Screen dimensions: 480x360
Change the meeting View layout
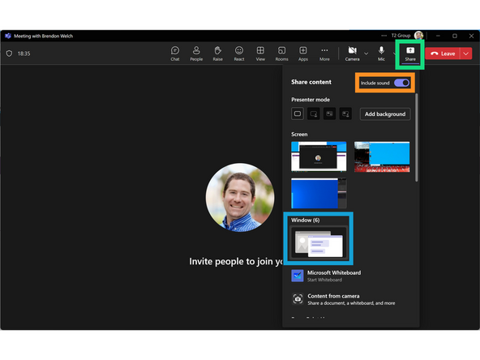click(260, 54)
